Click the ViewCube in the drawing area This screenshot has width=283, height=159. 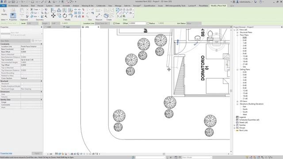pyautogui.click(x=216, y=42)
